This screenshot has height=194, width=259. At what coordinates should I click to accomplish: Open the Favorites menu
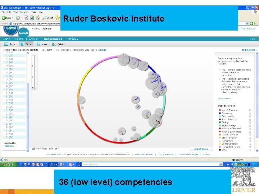point(24,12)
